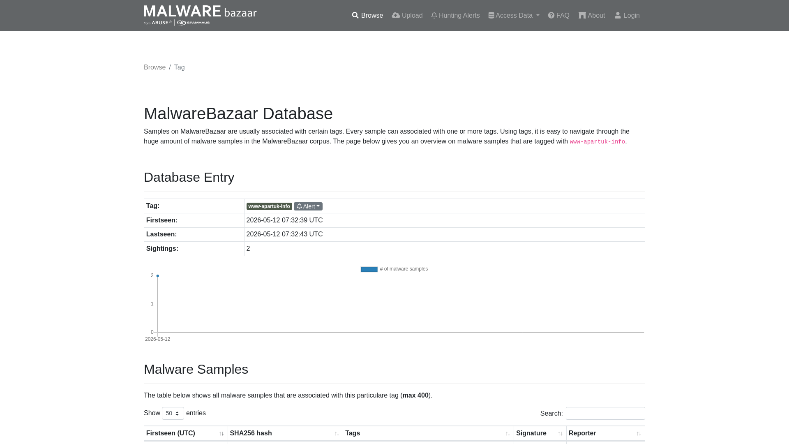
Task: Sort by Reporter column arrows icon
Action: click(x=639, y=434)
